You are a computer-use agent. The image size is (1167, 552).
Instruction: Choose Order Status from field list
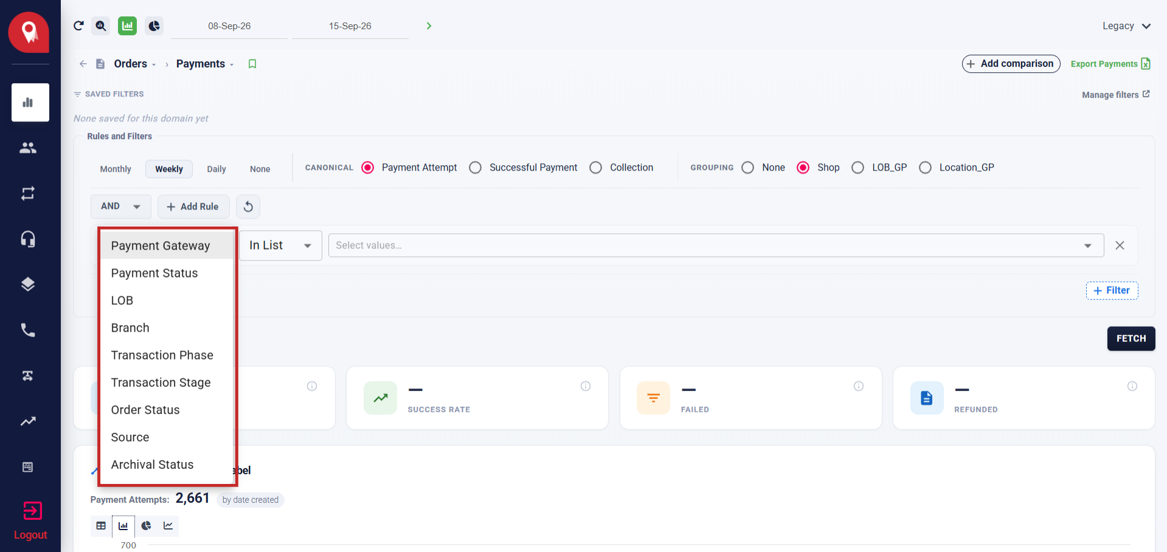[167, 410]
